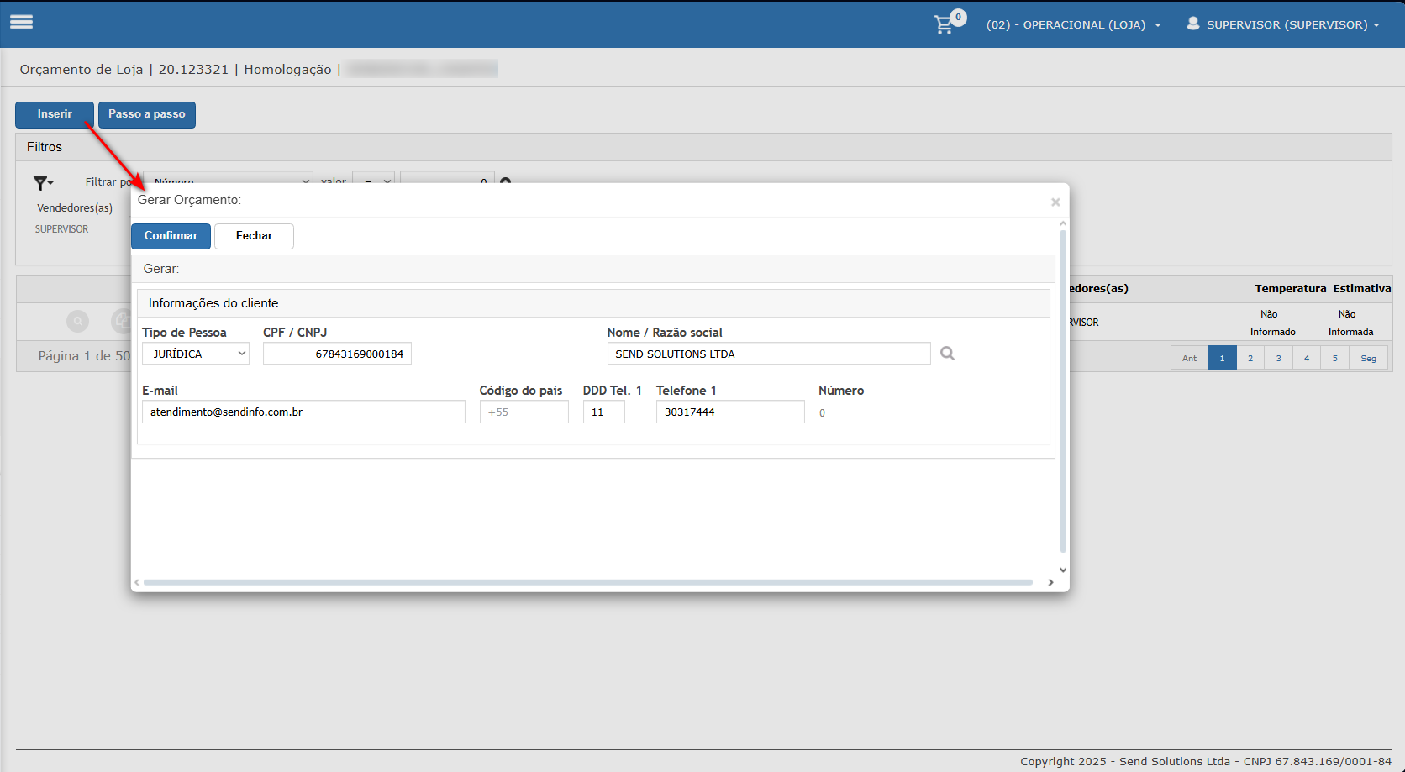Go to results page 3
This screenshot has width=1405, height=772.
tap(1278, 358)
